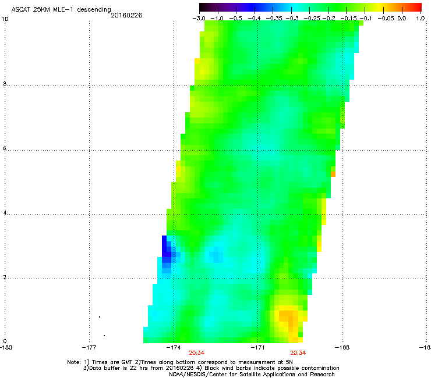Click the longitude axis label "-174"

(174, 348)
